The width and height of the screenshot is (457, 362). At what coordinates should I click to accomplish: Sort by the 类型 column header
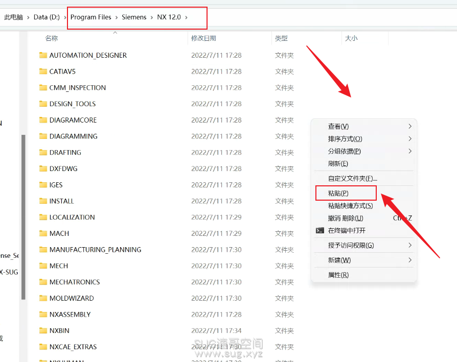281,38
